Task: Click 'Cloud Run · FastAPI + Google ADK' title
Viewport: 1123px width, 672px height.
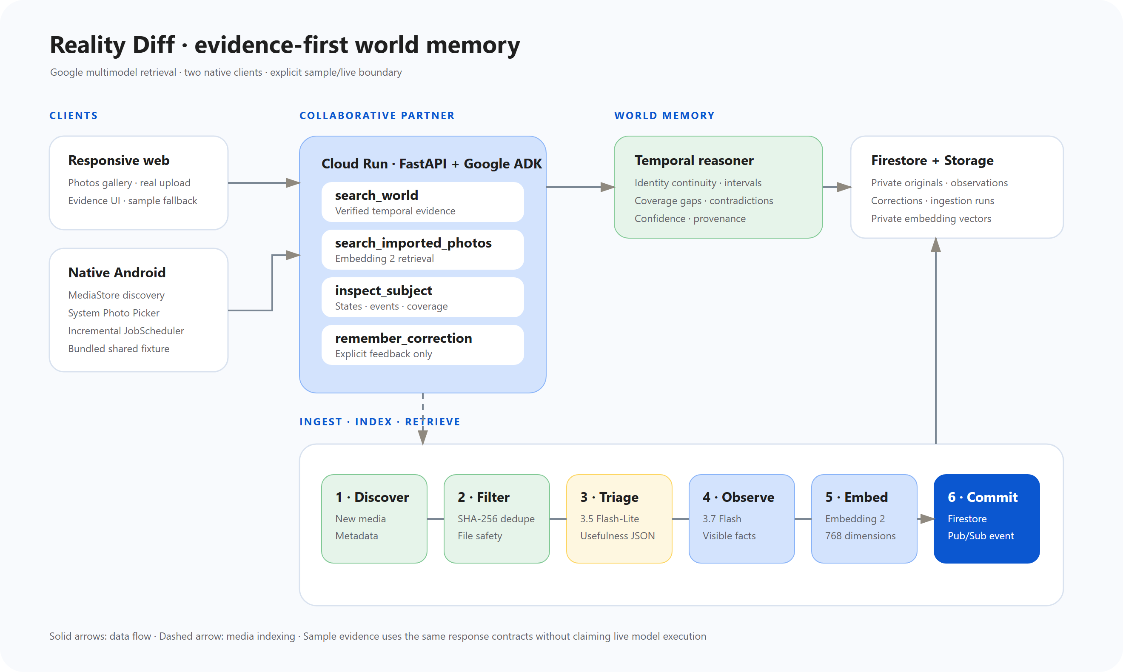Action: 431,163
